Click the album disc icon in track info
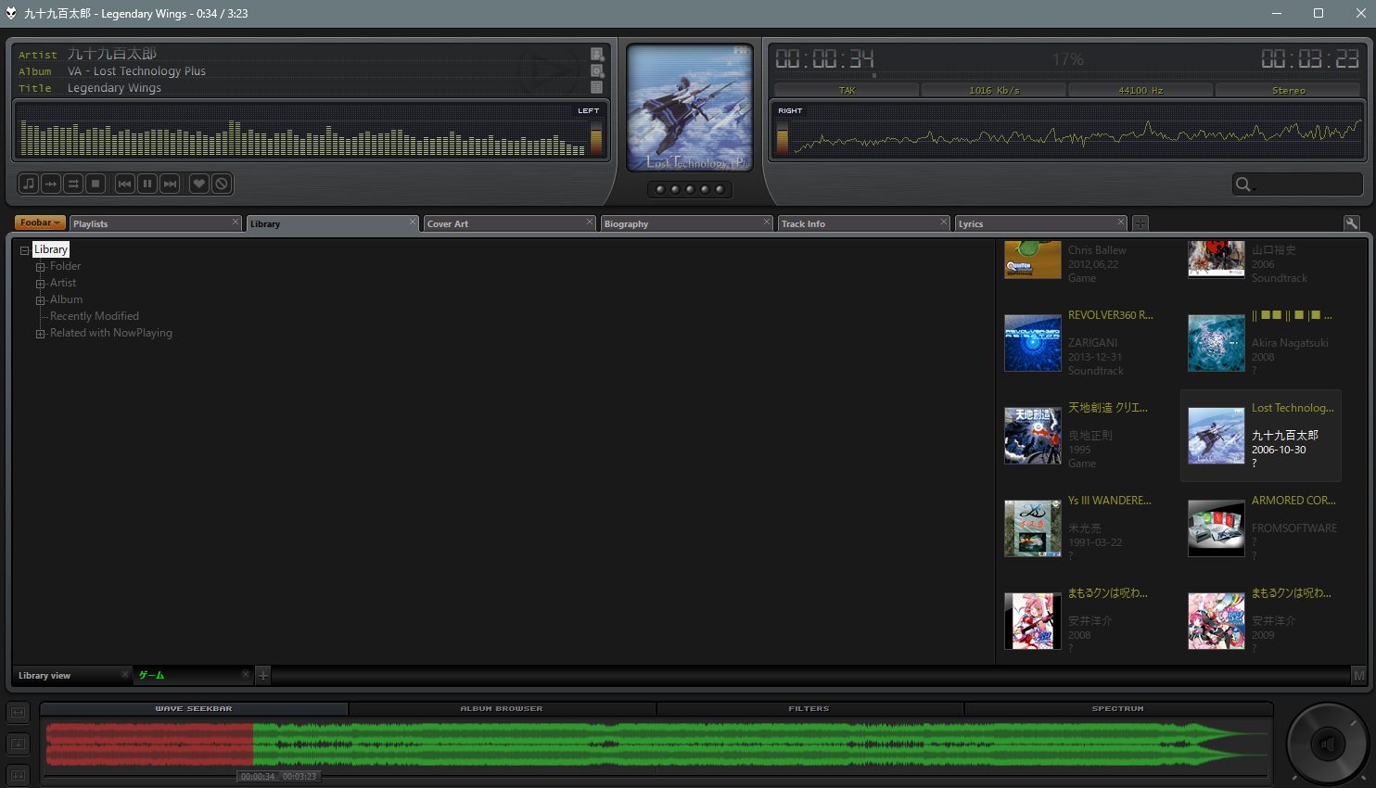Screen dimensions: 1376x788 pos(597,70)
